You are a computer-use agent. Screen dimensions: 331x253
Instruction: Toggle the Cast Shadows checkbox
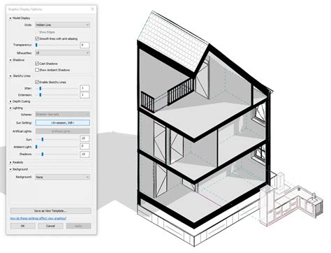[37, 64]
